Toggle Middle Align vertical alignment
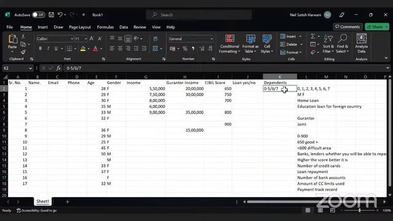 click(120, 39)
